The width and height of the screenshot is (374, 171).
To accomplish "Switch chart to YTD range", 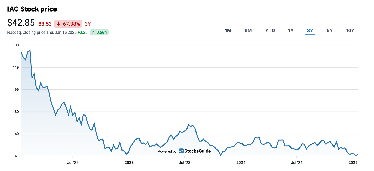I will tap(270, 31).
